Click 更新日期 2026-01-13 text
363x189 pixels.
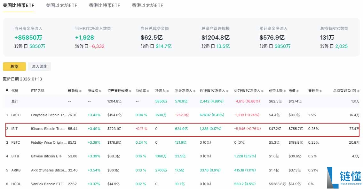tap(22, 79)
